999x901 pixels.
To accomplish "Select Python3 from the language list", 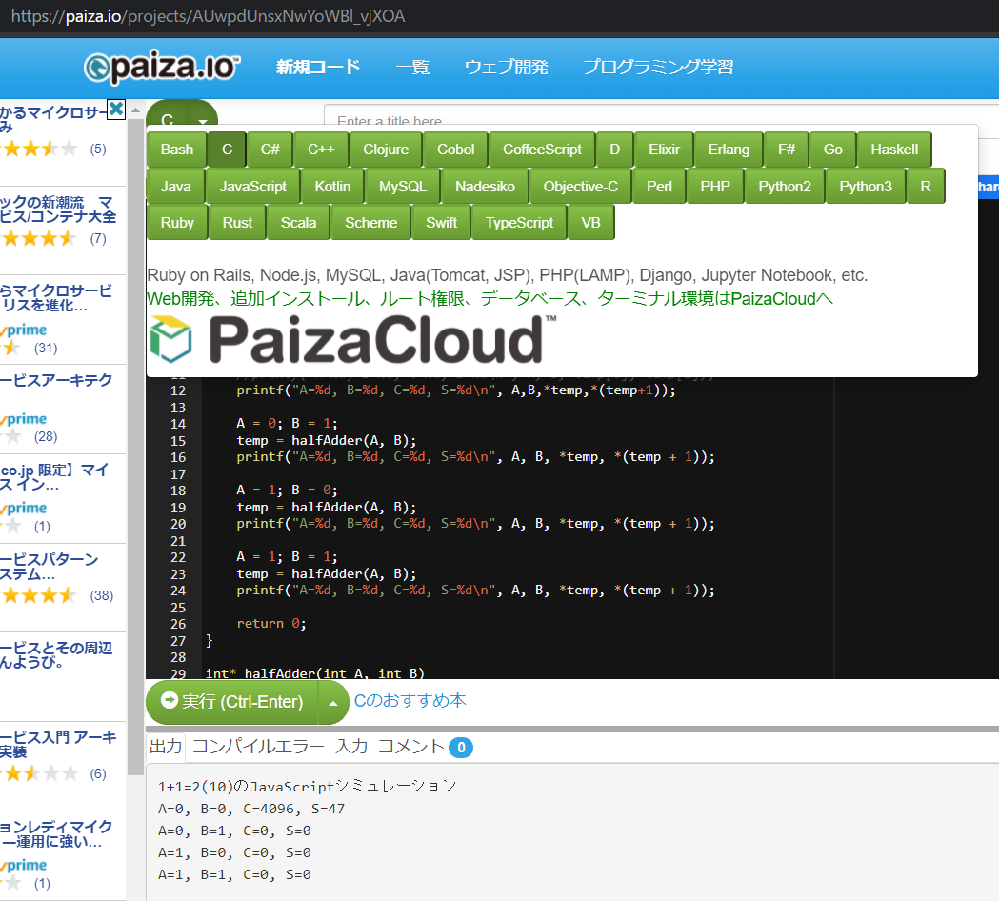I will tap(865, 187).
